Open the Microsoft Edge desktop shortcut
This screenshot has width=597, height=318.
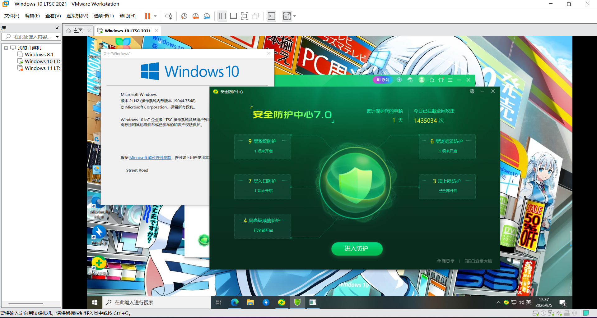[x=99, y=207]
